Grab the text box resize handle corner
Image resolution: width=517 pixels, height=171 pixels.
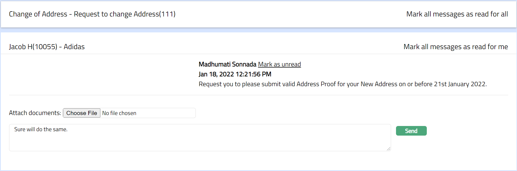tap(388, 149)
